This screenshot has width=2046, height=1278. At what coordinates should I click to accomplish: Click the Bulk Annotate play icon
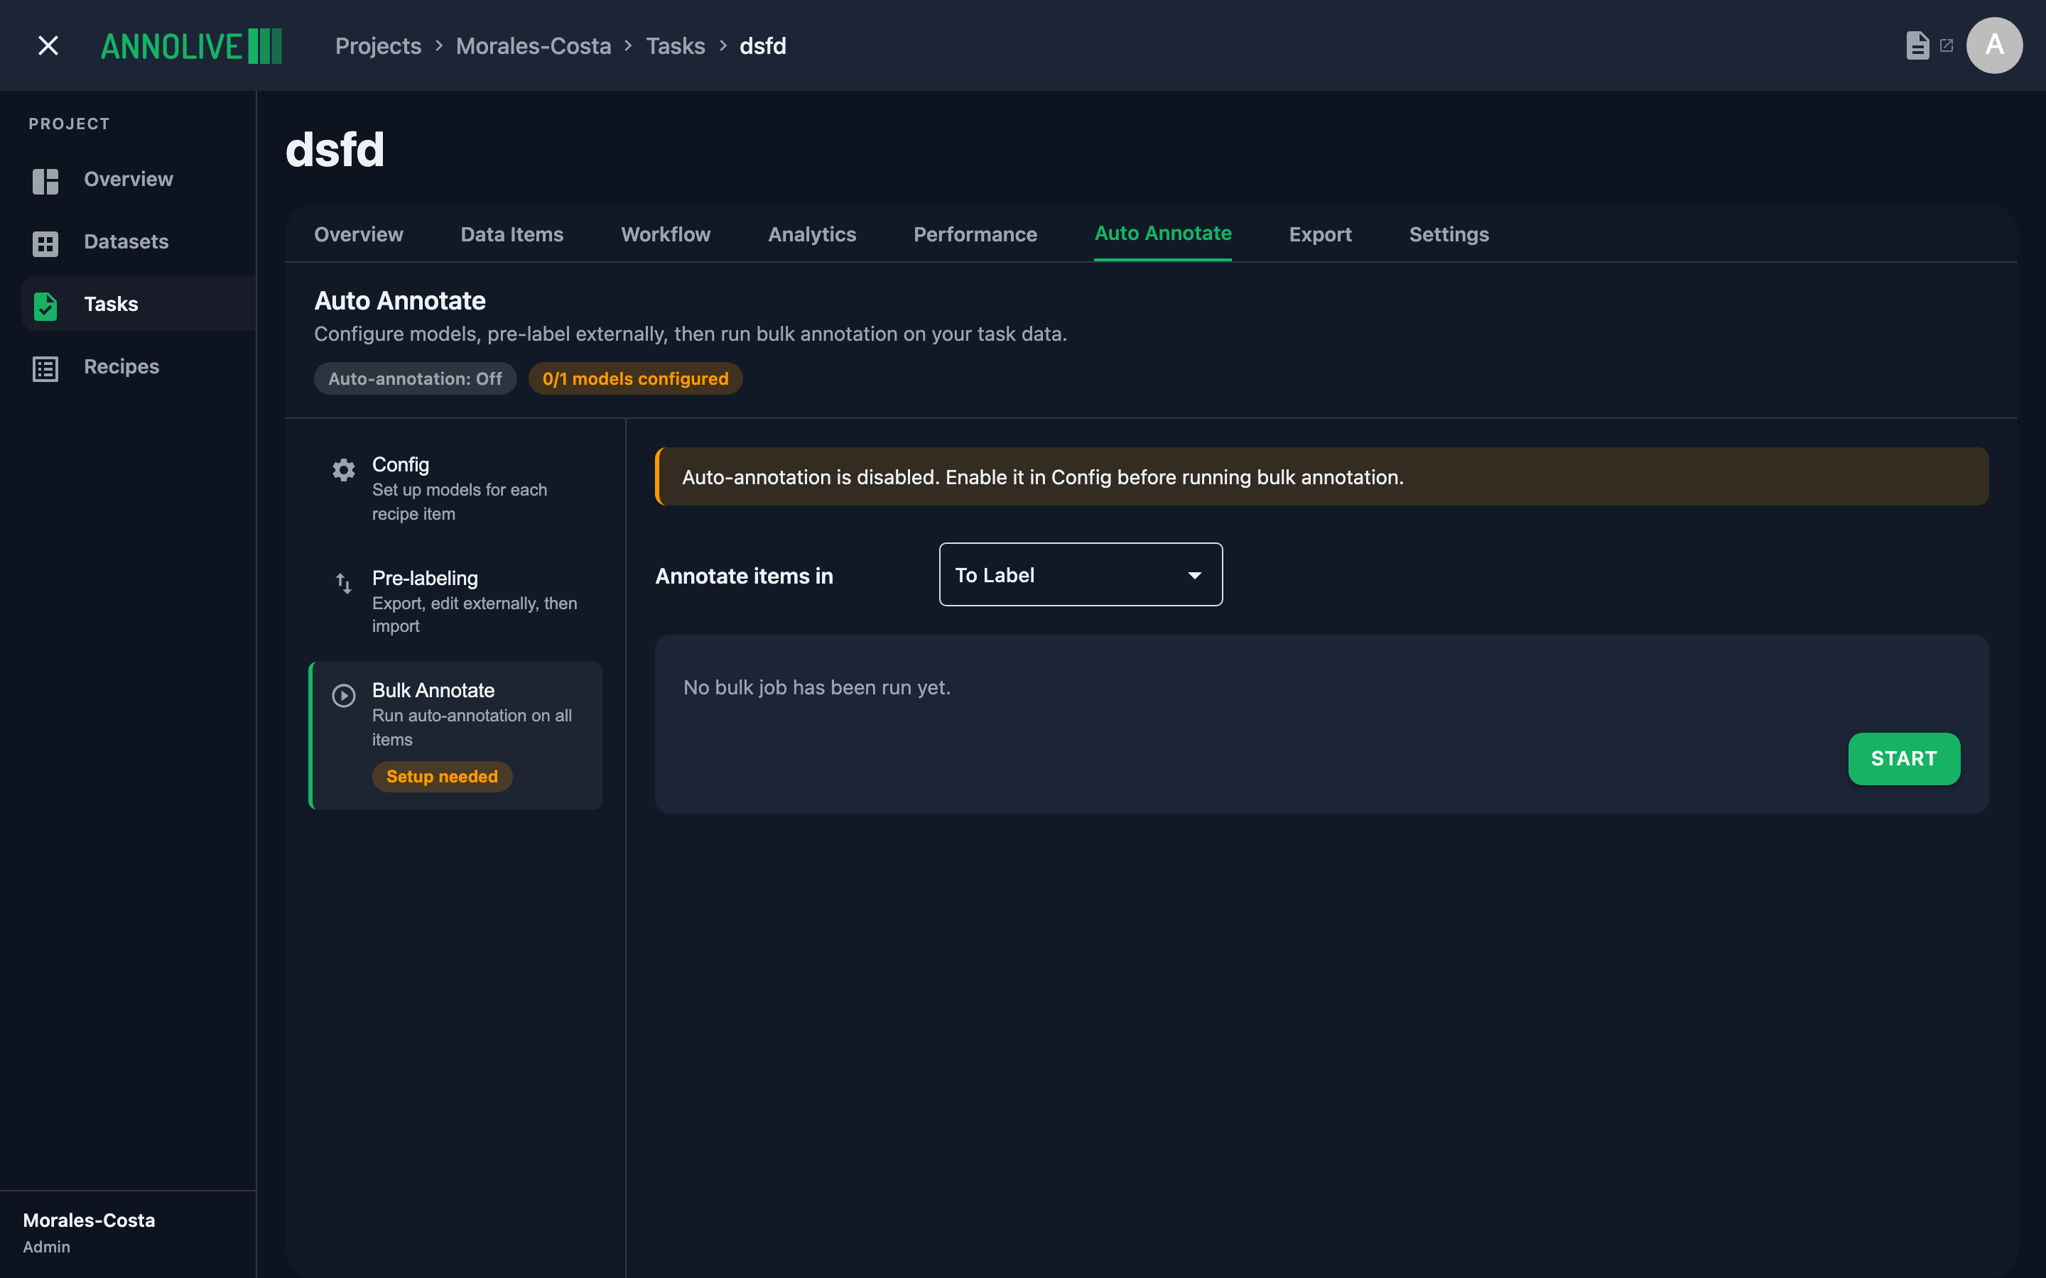[x=343, y=696]
